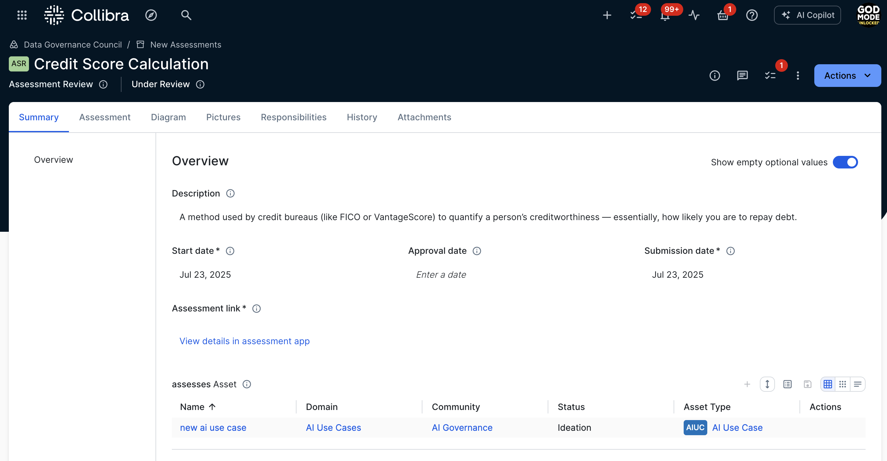The image size is (887, 461).
Task: Click the Approval date input field
Action: pyautogui.click(x=441, y=275)
